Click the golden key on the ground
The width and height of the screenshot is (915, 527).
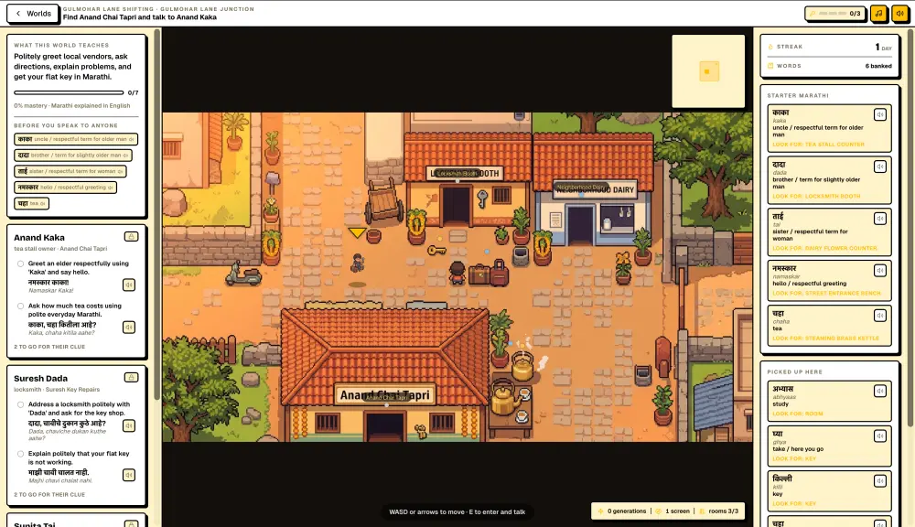436,251
